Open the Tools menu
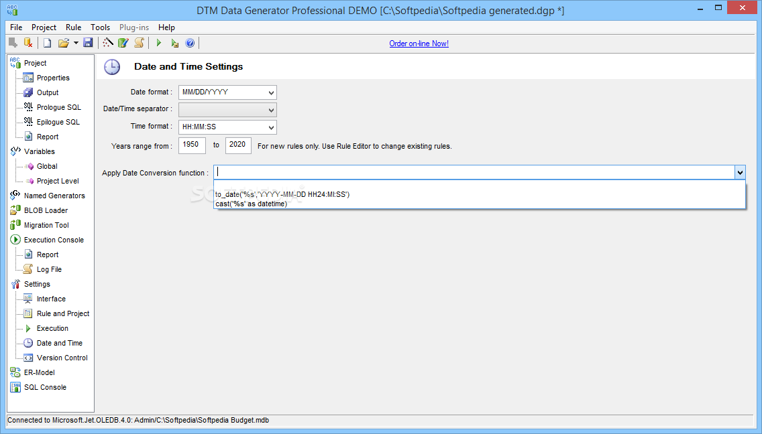The width and height of the screenshot is (762, 434). pyautogui.click(x=100, y=27)
